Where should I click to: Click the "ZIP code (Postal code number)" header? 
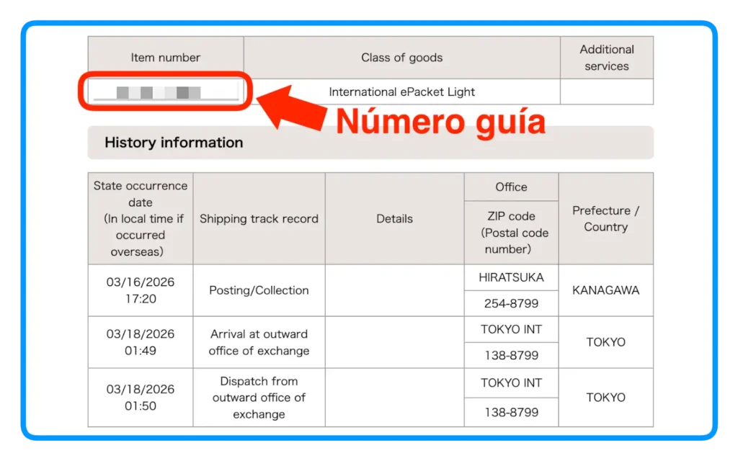pyautogui.click(x=511, y=233)
